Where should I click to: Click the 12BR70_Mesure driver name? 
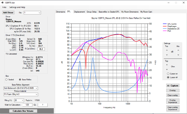pyautogui.click(x=13, y=21)
